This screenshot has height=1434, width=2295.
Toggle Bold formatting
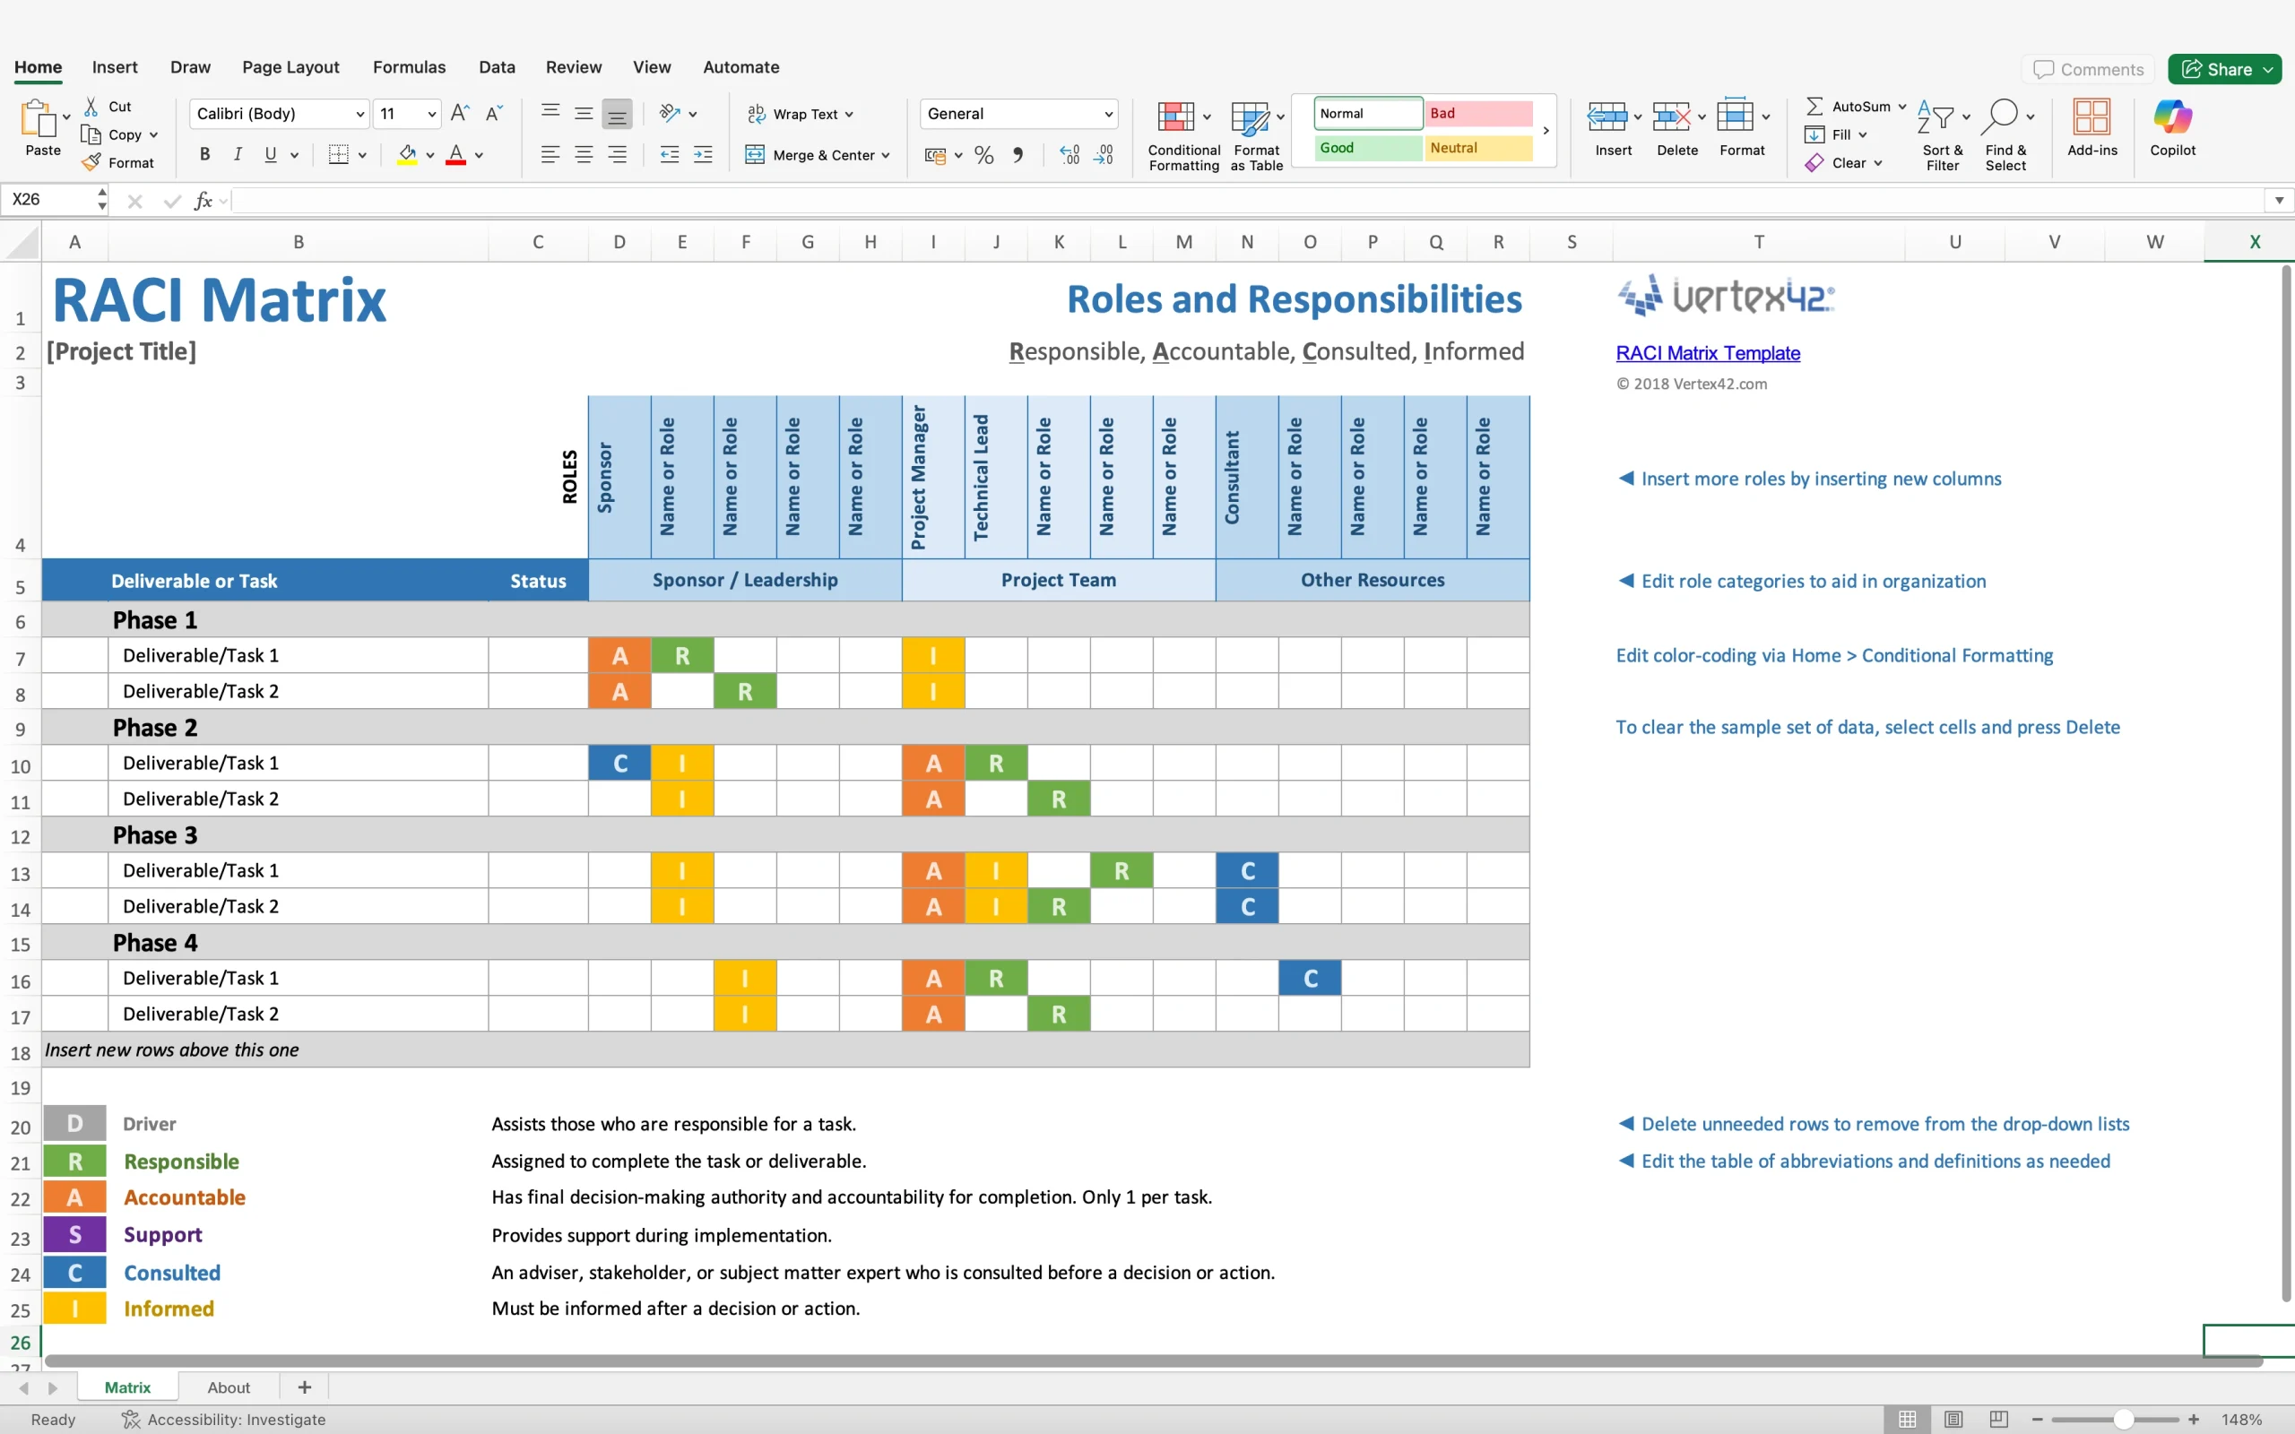[x=204, y=154]
